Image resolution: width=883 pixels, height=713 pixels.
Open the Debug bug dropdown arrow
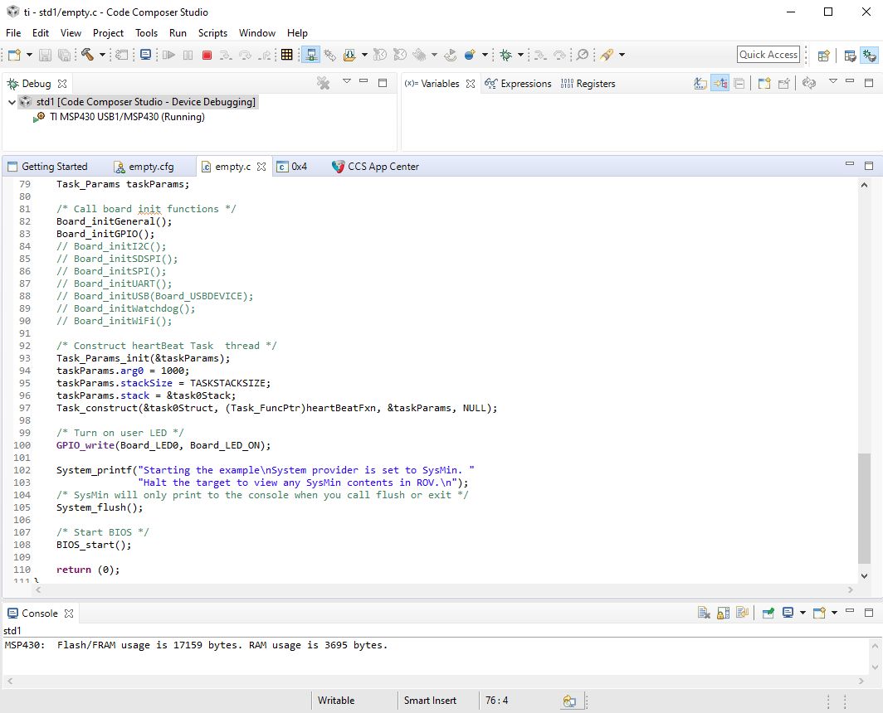click(x=520, y=55)
